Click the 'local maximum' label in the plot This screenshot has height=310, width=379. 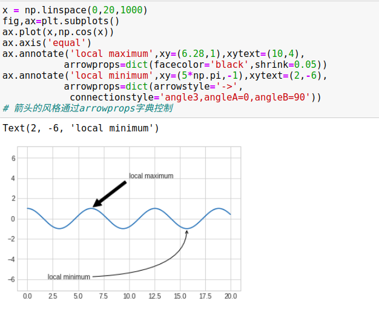(x=151, y=176)
